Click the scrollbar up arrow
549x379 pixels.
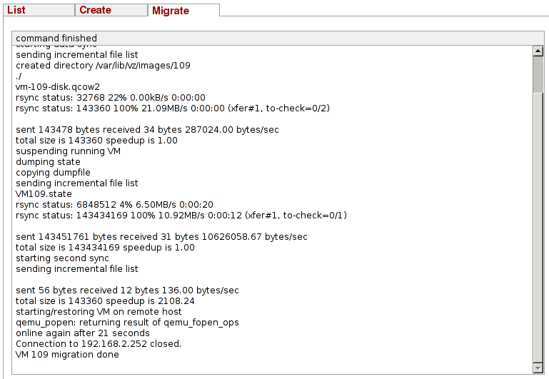[538, 51]
